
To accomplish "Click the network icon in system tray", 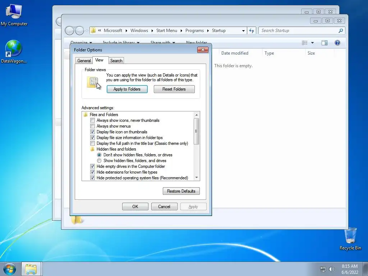I will pos(323,269).
